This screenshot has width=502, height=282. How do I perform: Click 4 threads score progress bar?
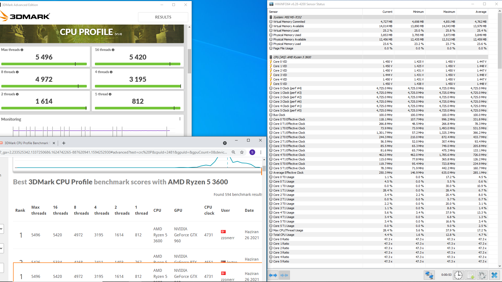point(138,86)
